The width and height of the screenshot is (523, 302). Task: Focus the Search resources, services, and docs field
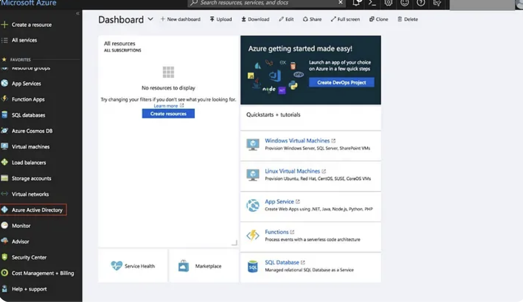tap(267, 3)
